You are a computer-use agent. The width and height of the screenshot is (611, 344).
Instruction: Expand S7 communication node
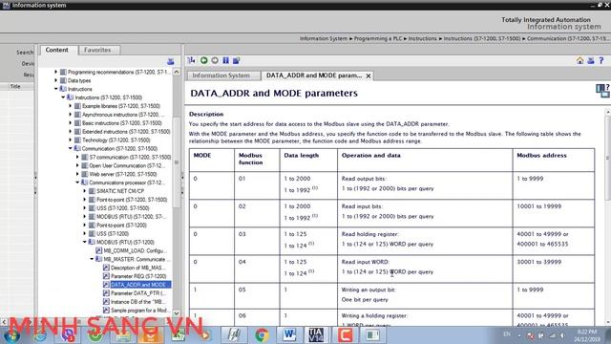pyautogui.click(x=77, y=157)
